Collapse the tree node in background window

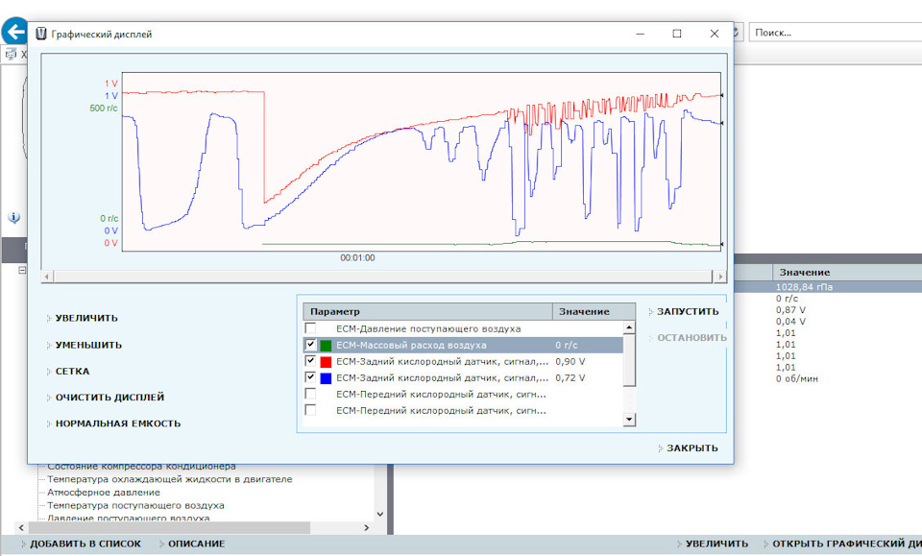click(x=22, y=271)
